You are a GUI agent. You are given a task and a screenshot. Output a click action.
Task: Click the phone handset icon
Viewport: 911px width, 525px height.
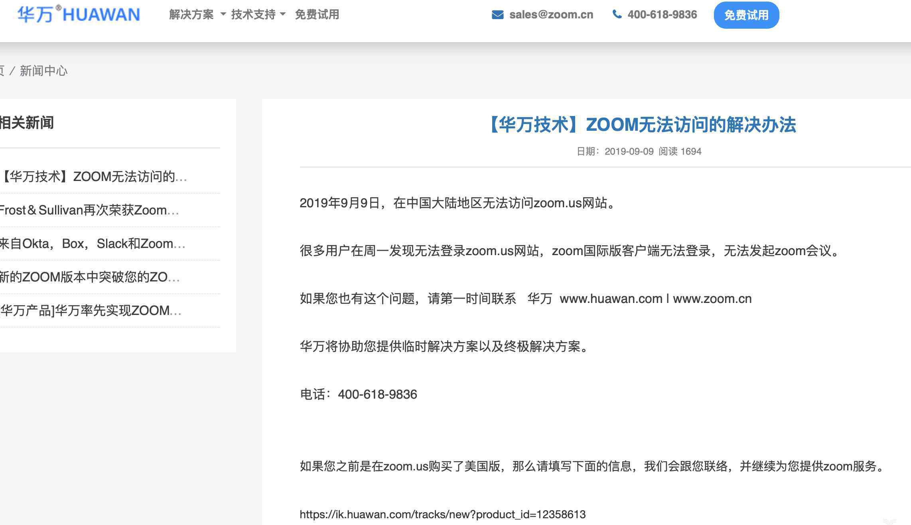coord(617,14)
